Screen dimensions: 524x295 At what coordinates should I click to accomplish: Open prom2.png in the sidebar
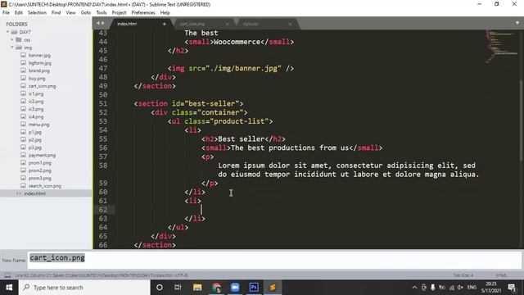point(40,170)
